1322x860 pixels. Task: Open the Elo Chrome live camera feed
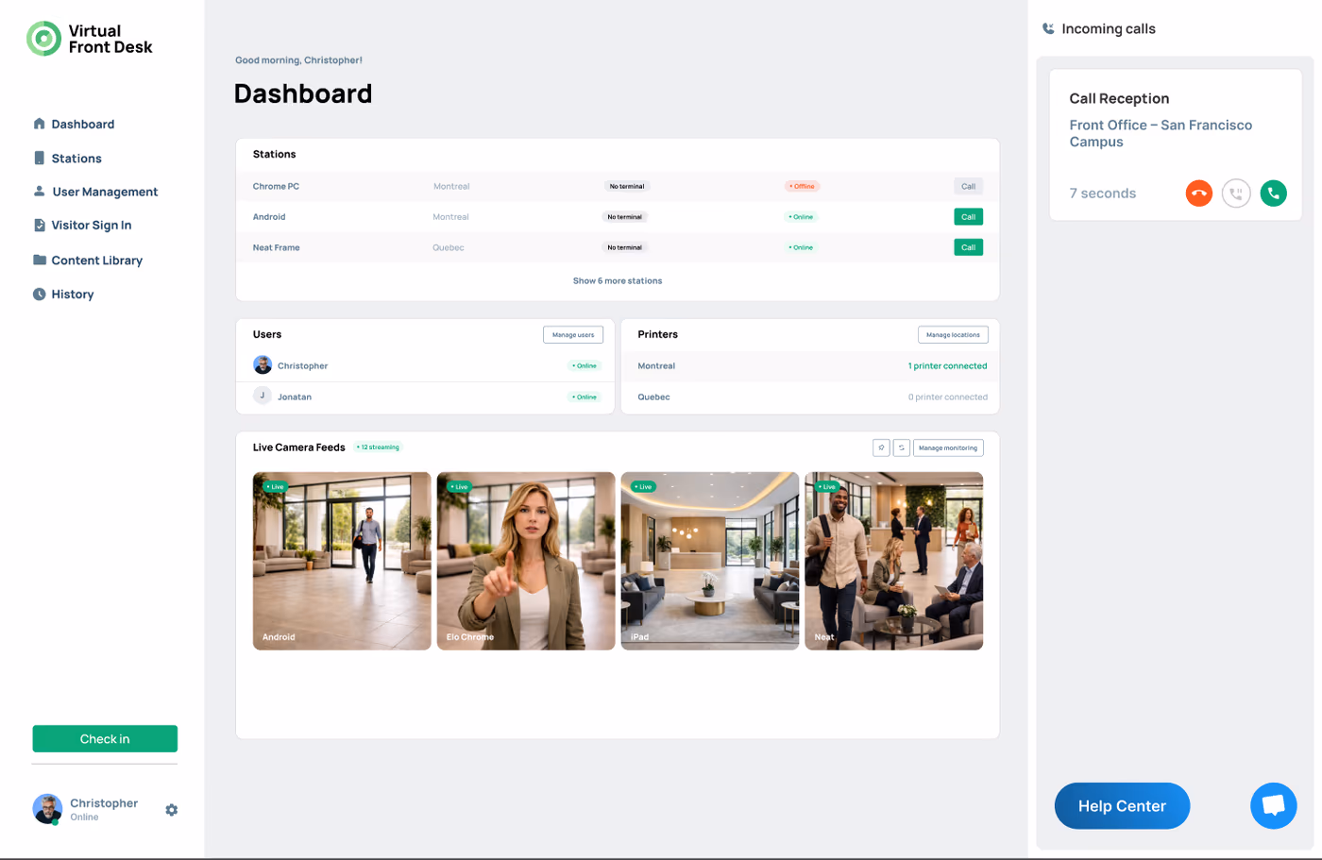click(526, 561)
